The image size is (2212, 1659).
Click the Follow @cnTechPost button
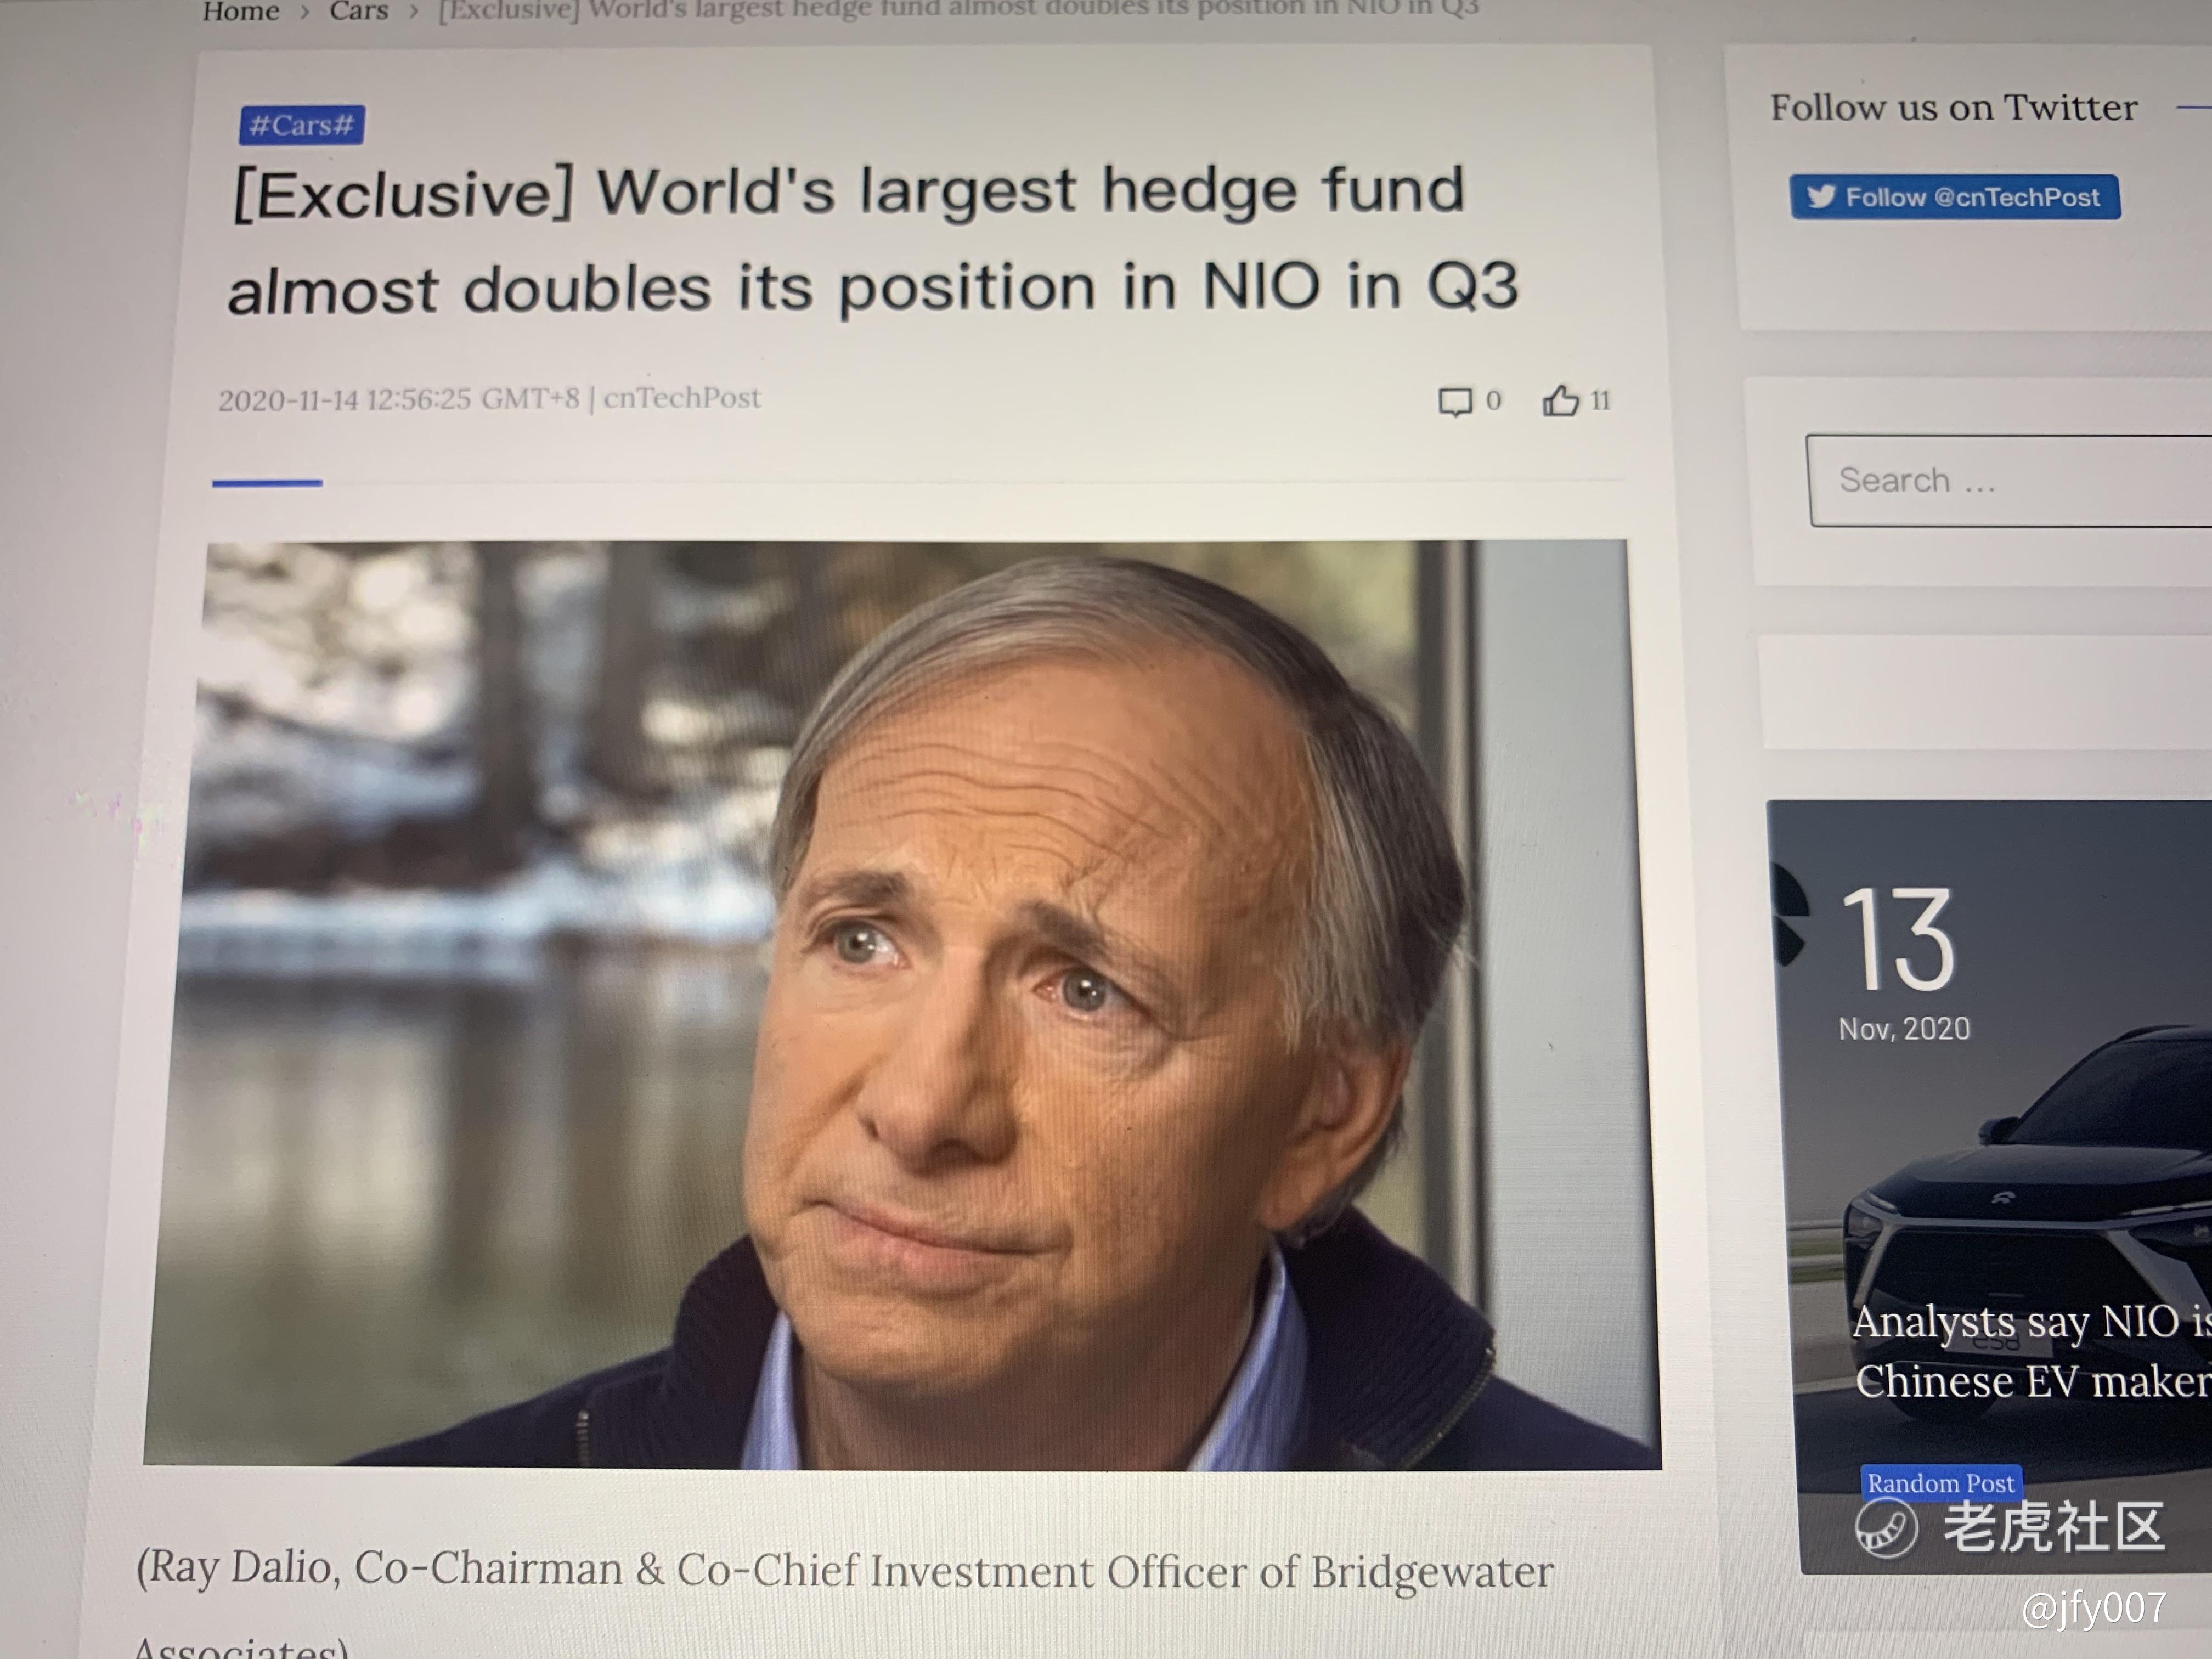pos(1954,197)
